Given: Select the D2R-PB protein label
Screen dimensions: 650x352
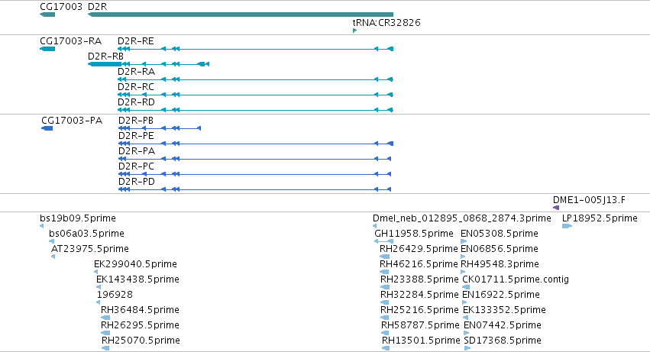Looking at the screenshot, I should (x=136, y=121).
